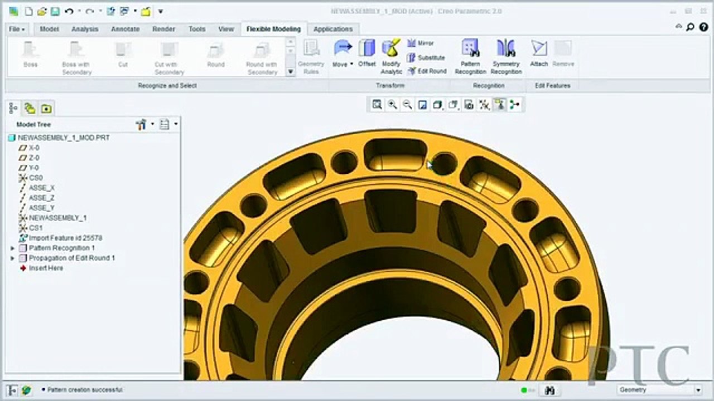This screenshot has width=714, height=401.
Task: Click the Regenerate icon in quick access toolbar
Action: pos(110,11)
